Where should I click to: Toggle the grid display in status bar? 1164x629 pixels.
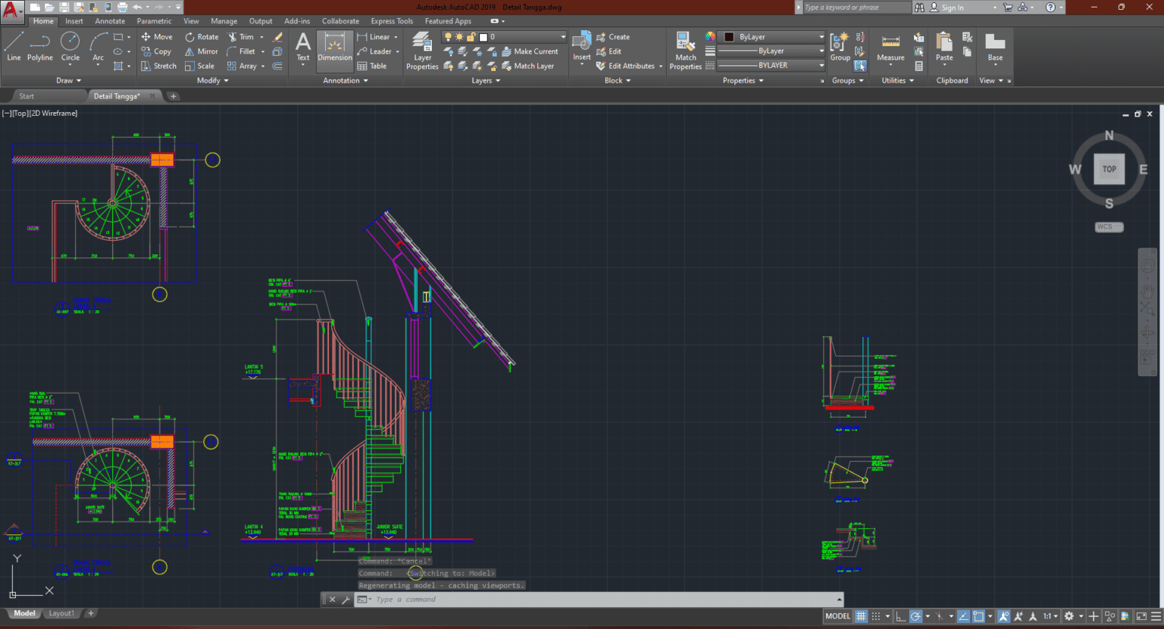click(x=860, y=616)
